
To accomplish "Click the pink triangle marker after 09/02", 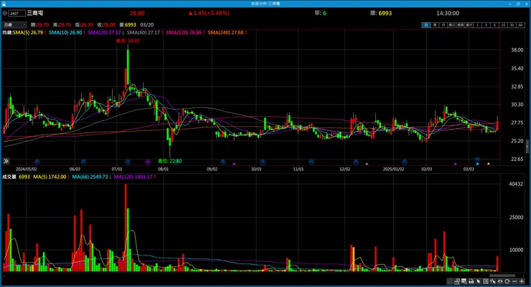I will point(234,163).
